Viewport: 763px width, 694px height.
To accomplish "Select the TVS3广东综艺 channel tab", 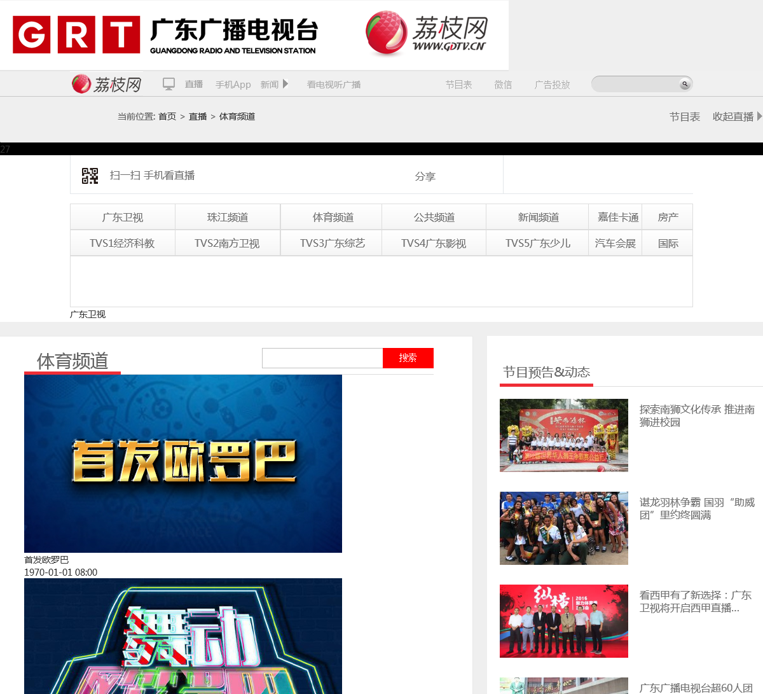I will [331, 243].
